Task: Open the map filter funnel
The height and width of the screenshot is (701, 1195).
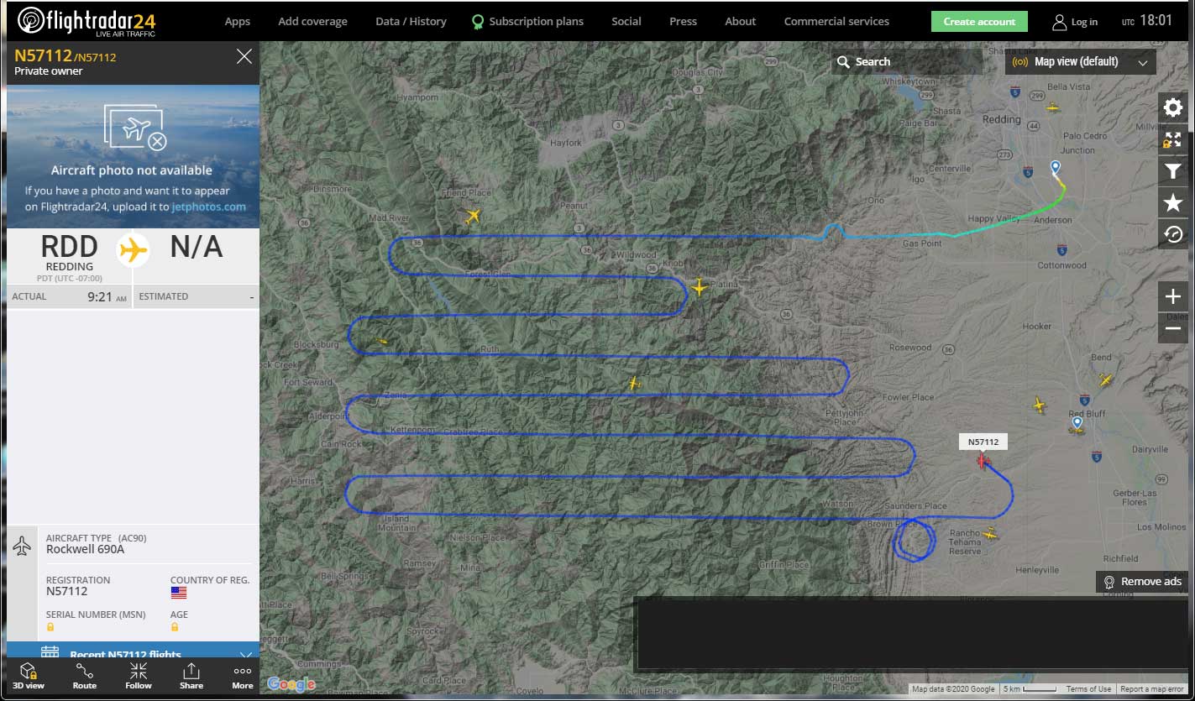Action: 1173,171
